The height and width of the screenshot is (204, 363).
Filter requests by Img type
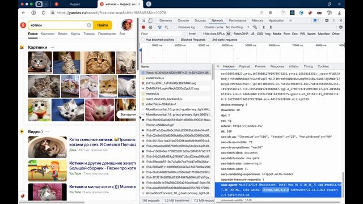pos(268,34)
